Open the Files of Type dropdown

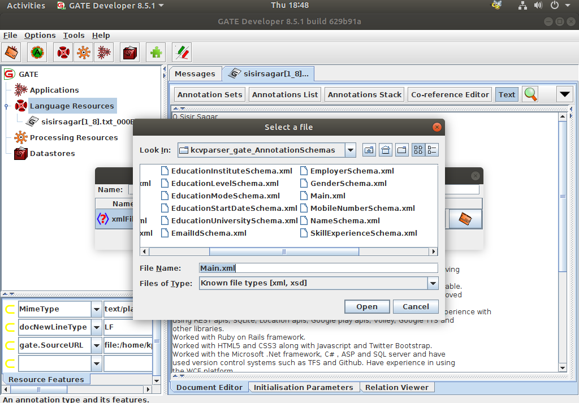433,283
